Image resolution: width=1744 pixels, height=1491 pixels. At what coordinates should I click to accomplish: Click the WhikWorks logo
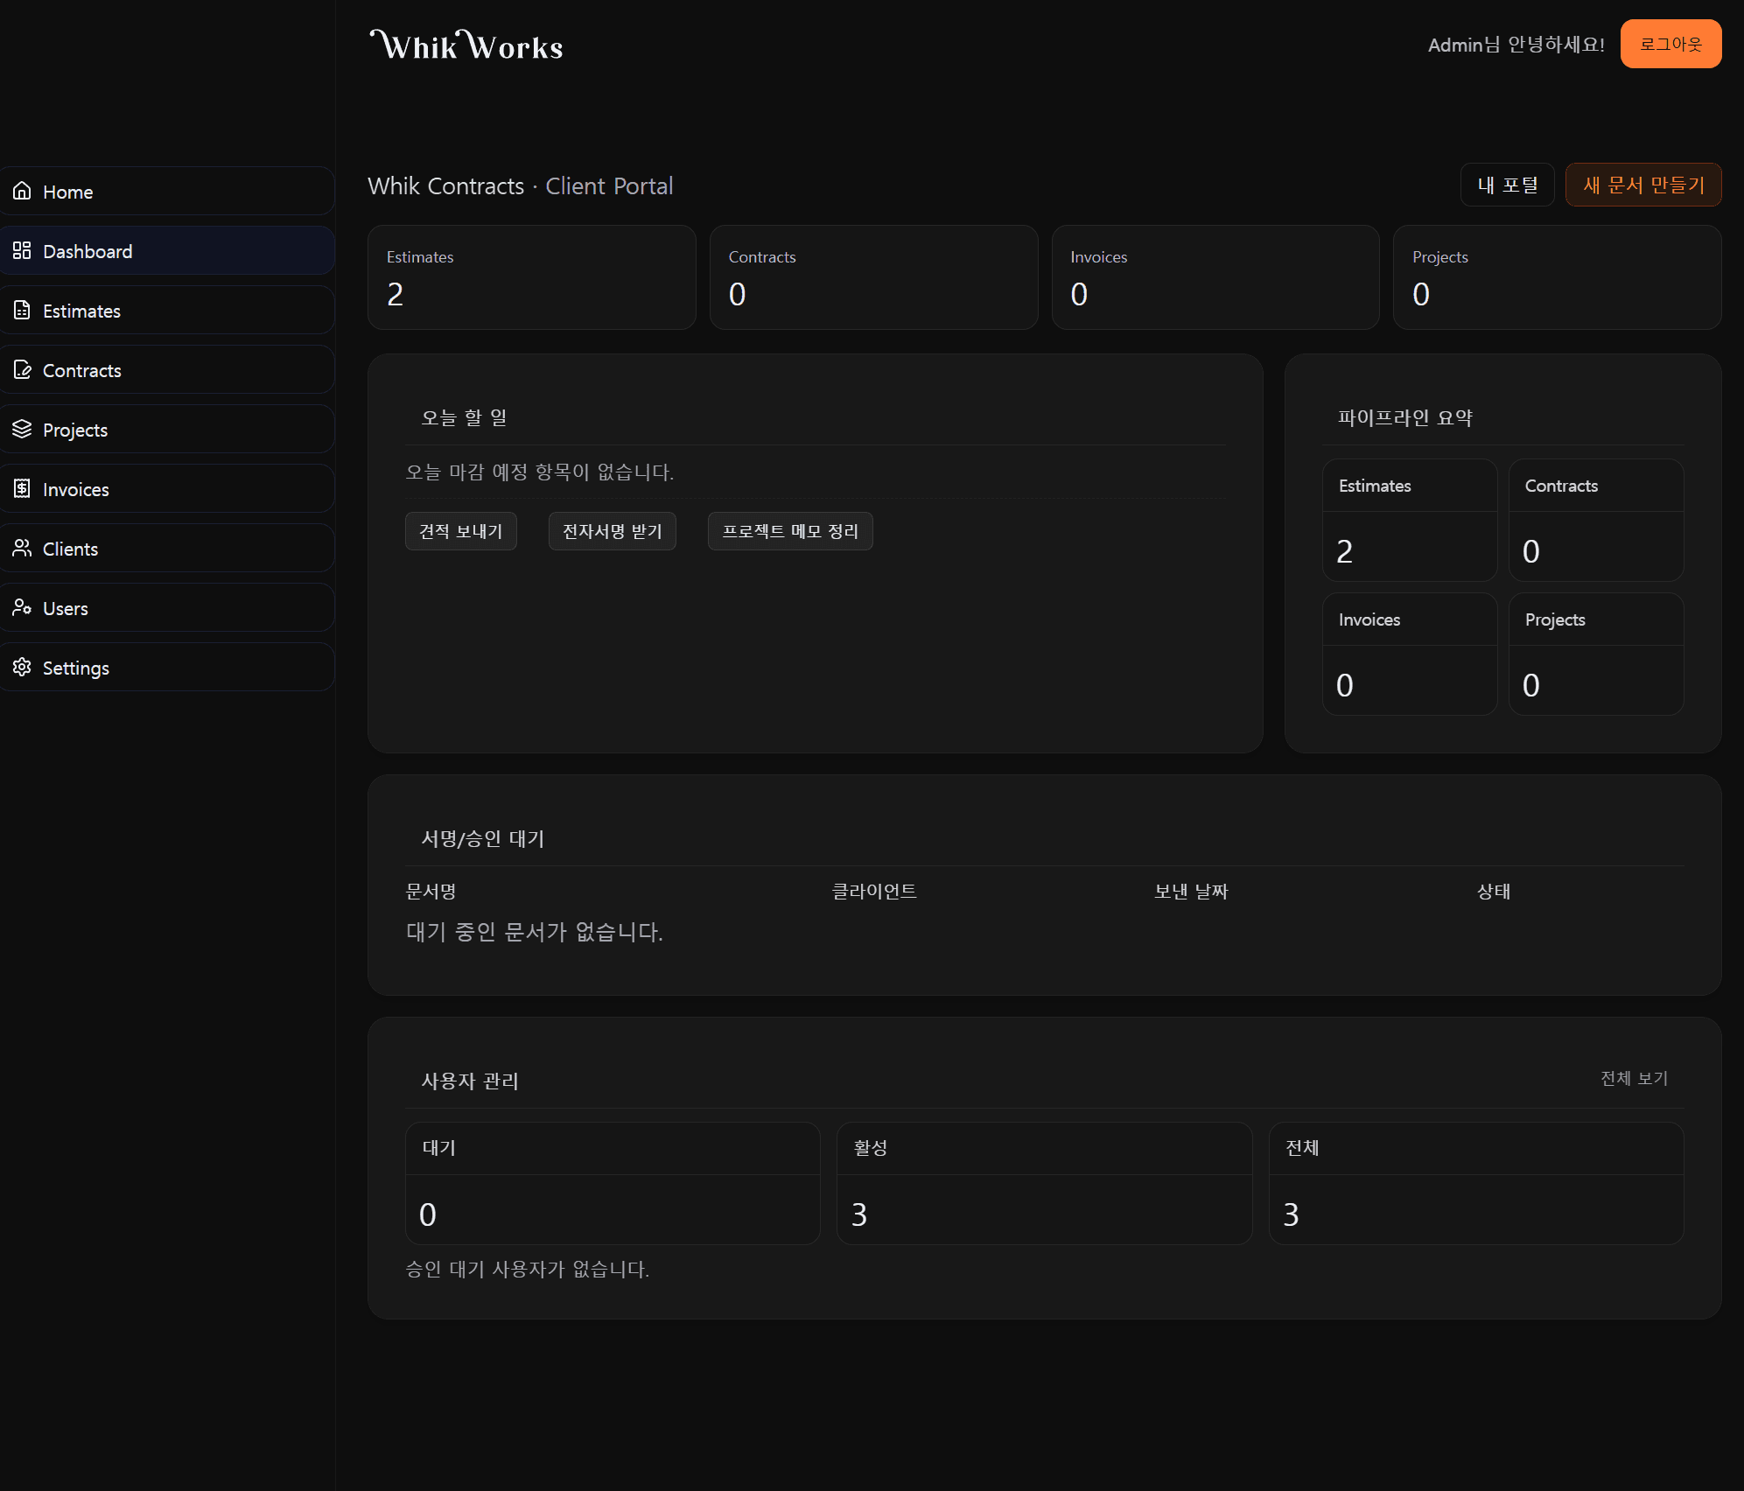pyautogui.click(x=466, y=45)
